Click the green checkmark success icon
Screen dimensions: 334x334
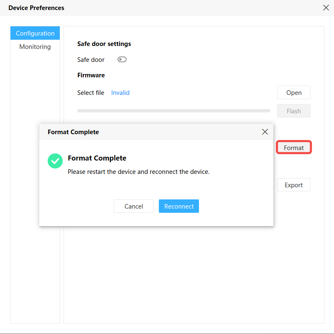pyautogui.click(x=55, y=161)
